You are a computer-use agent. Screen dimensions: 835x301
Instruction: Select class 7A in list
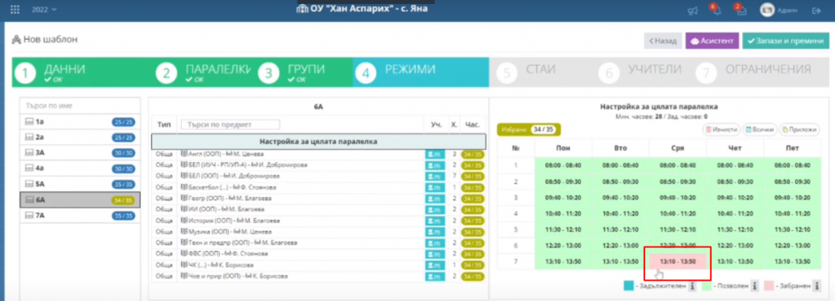tap(81, 216)
